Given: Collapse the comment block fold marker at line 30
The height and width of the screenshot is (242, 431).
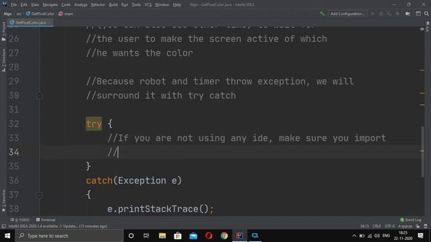Looking at the screenshot, I should pyautogui.click(x=40, y=95).
